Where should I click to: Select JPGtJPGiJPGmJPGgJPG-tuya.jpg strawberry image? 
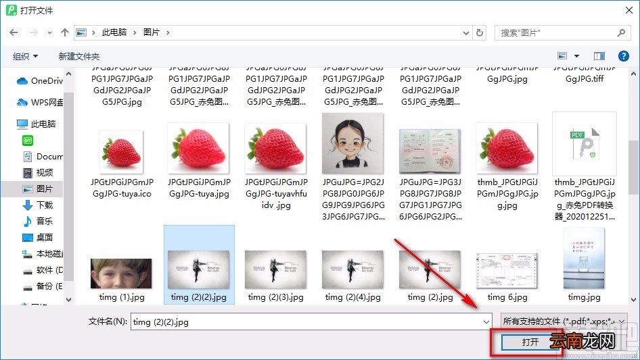199,149
